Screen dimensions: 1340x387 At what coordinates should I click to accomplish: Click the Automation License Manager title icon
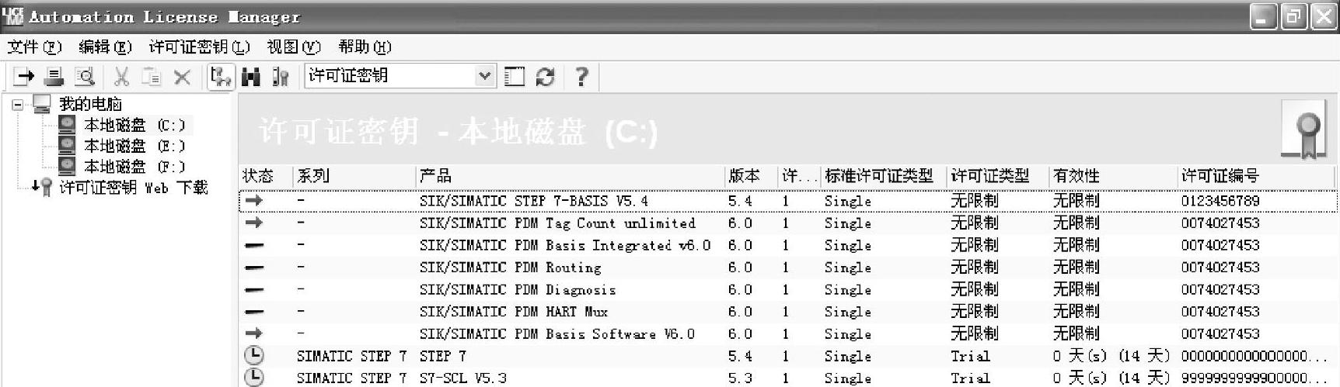click(x=13, y=16)
